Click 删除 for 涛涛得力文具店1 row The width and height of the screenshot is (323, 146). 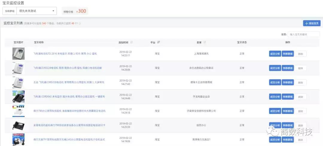[x=301, y=140]
